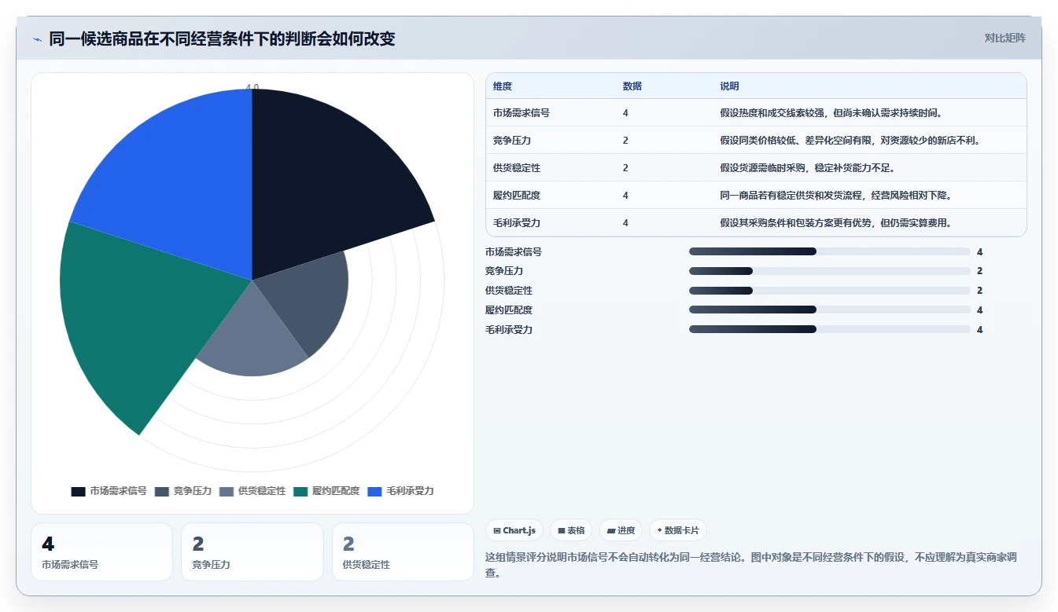The image size is (1058, 612).
Task: Click the 竞争压力 progress bar
Action: click(x=830, y=271)
